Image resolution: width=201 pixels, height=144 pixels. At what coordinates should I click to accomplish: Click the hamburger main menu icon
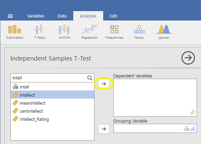coord(10,16)
